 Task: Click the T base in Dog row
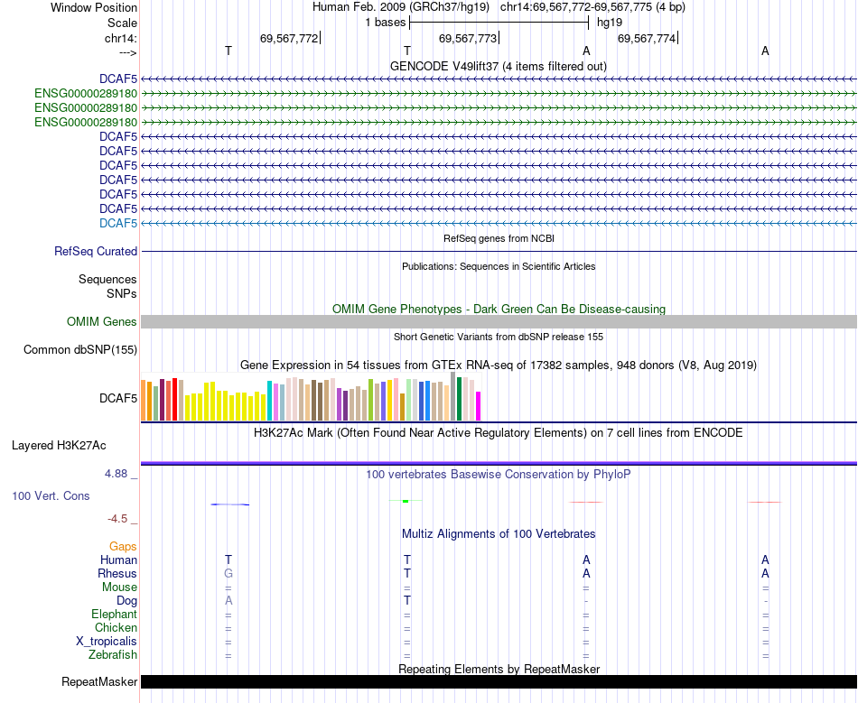click(x=407, y=600)
